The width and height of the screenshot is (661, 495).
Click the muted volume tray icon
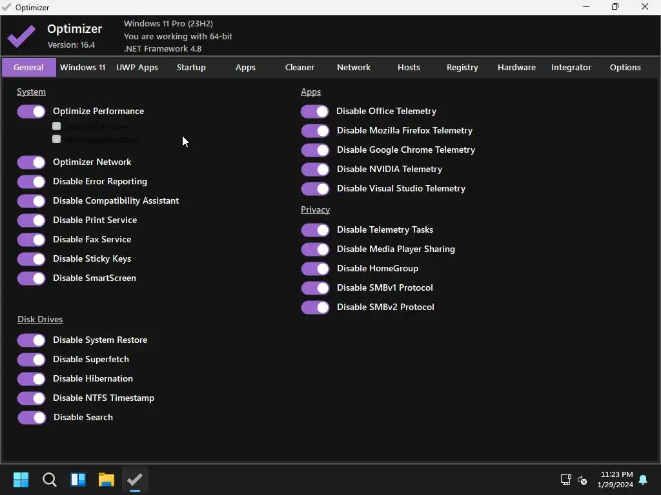point(582,480)
